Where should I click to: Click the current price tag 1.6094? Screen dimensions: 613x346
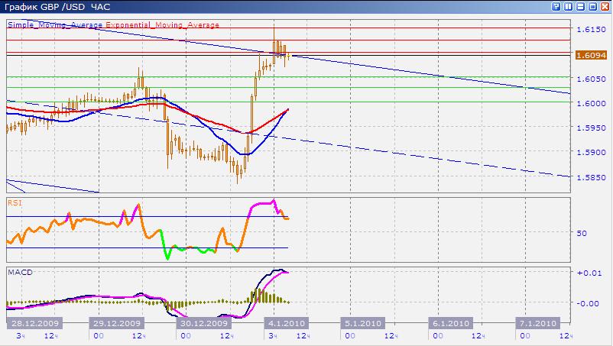pyautogui.click(x=591, y=55)
